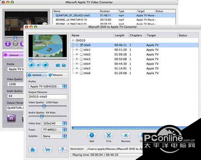Viewport: 201px width, 160px height.
Task: Click the Name column header in DVD converter
Action: click(x=92, y=35)
